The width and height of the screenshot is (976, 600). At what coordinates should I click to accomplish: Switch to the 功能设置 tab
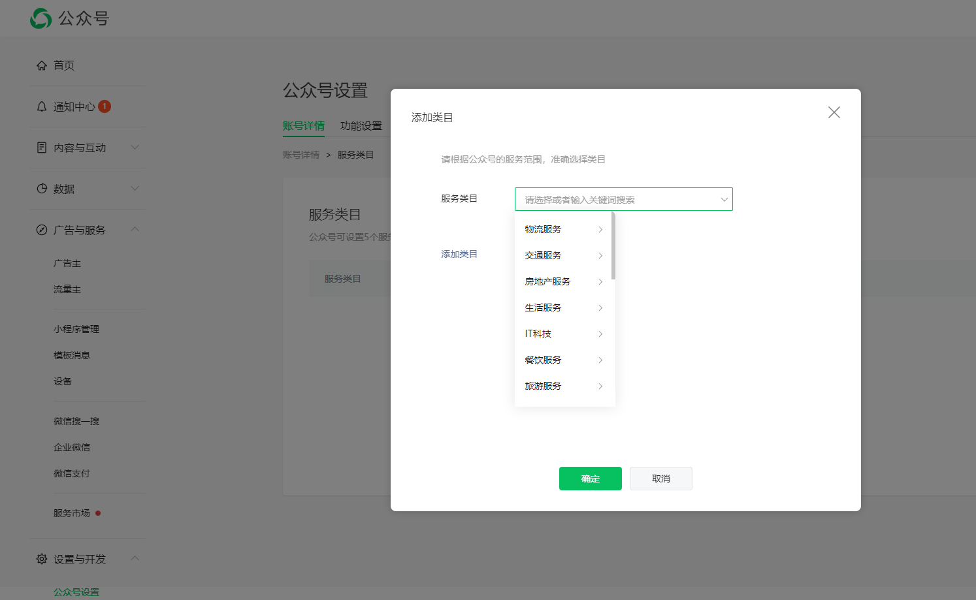click(x=361, y=126)
